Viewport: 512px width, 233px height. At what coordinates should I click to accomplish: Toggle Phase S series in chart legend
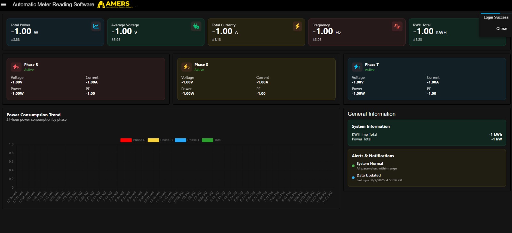(x=153, y=140)
